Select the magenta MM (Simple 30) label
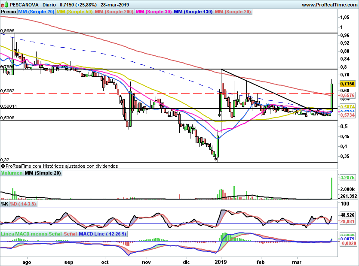This screenshot has width=359, height=266. pos(153,12)
